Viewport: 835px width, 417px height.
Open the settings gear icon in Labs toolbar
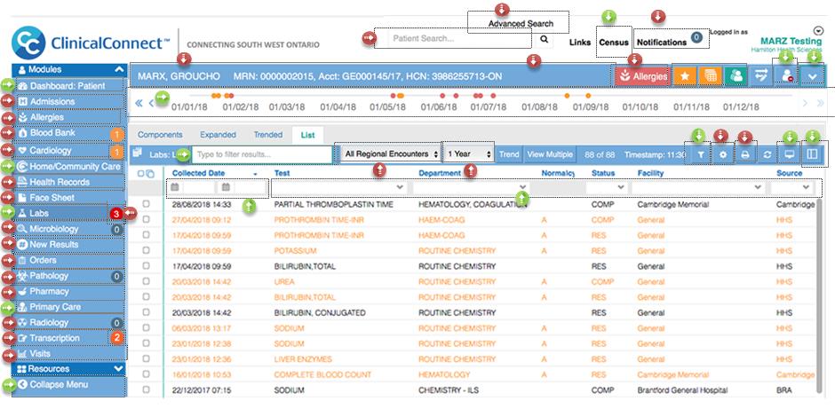tap(724, 154)
